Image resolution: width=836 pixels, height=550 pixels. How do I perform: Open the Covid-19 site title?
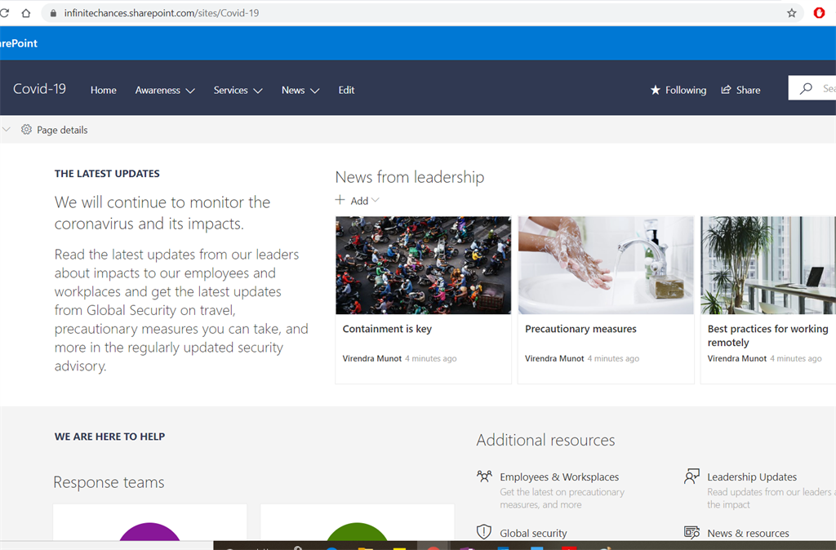tap(39, 88)
